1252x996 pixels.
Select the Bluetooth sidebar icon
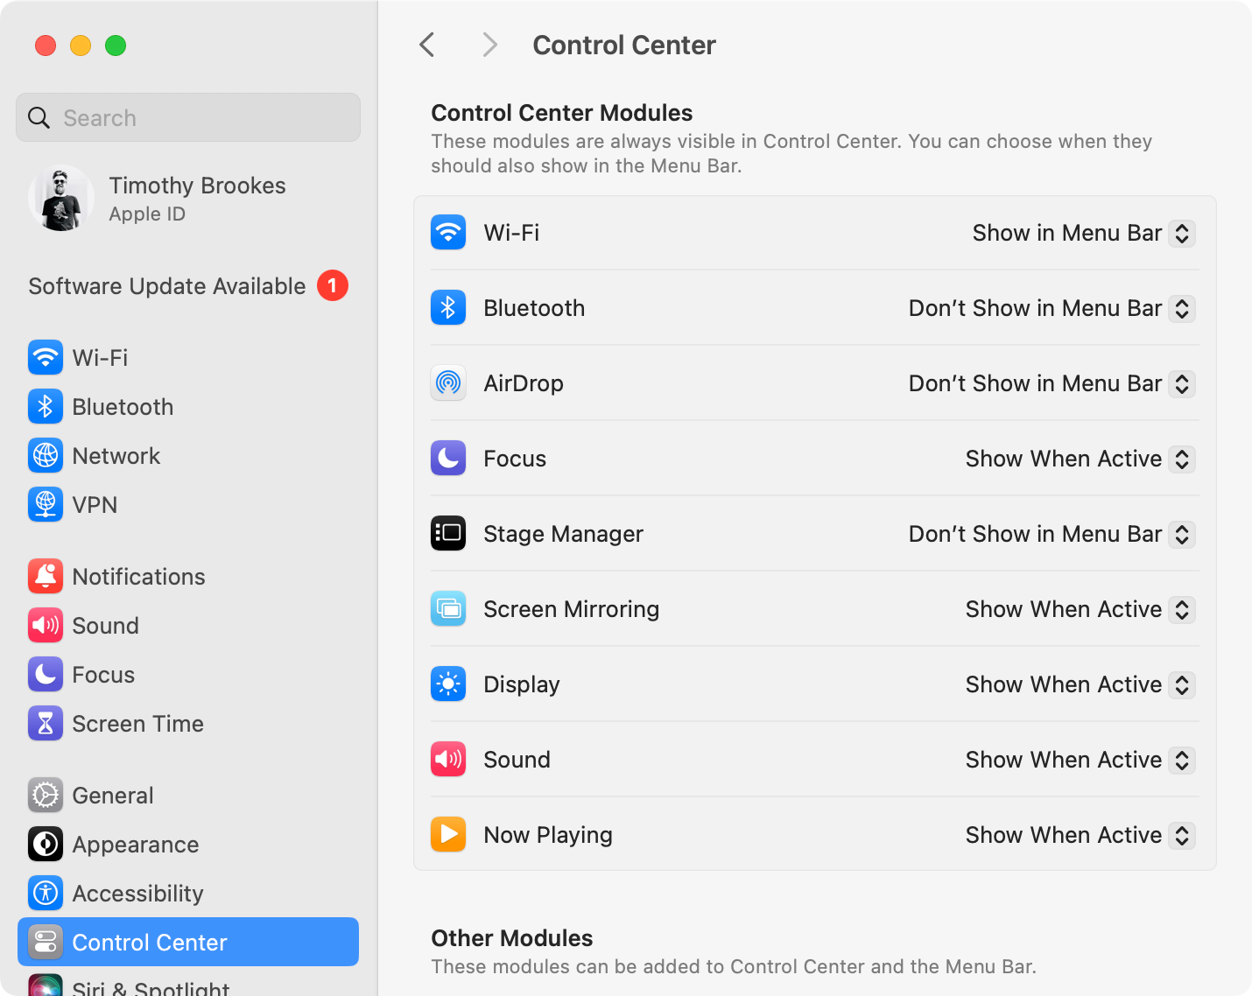coord(46,406)
